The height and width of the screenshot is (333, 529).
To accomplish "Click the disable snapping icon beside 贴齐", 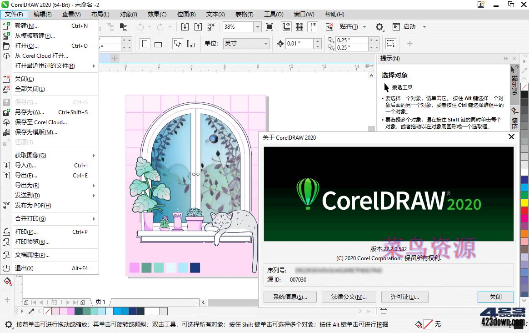I will click(x=329, y=26).
